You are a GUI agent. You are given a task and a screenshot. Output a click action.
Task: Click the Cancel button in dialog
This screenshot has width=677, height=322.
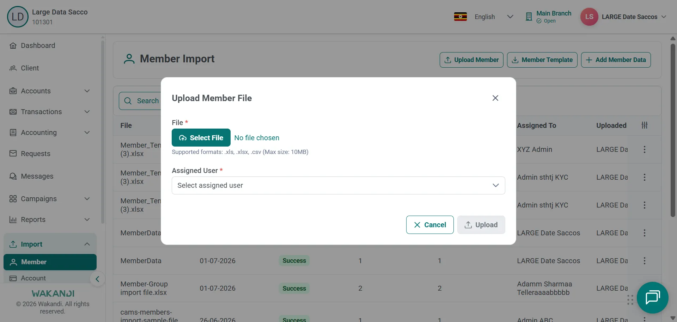point(430,225)
